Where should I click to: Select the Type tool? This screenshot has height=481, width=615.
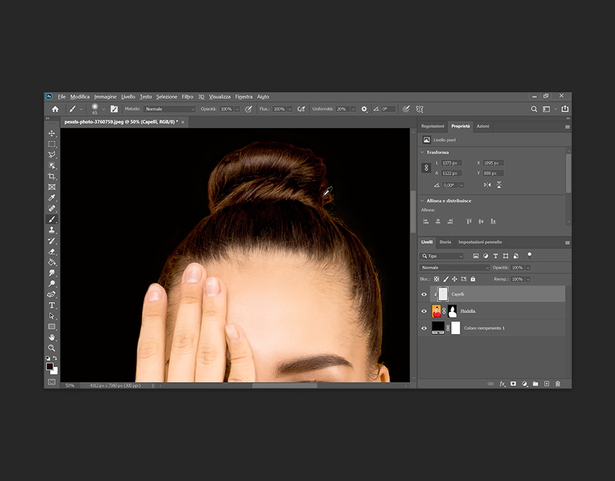click(x=52, y=305)
